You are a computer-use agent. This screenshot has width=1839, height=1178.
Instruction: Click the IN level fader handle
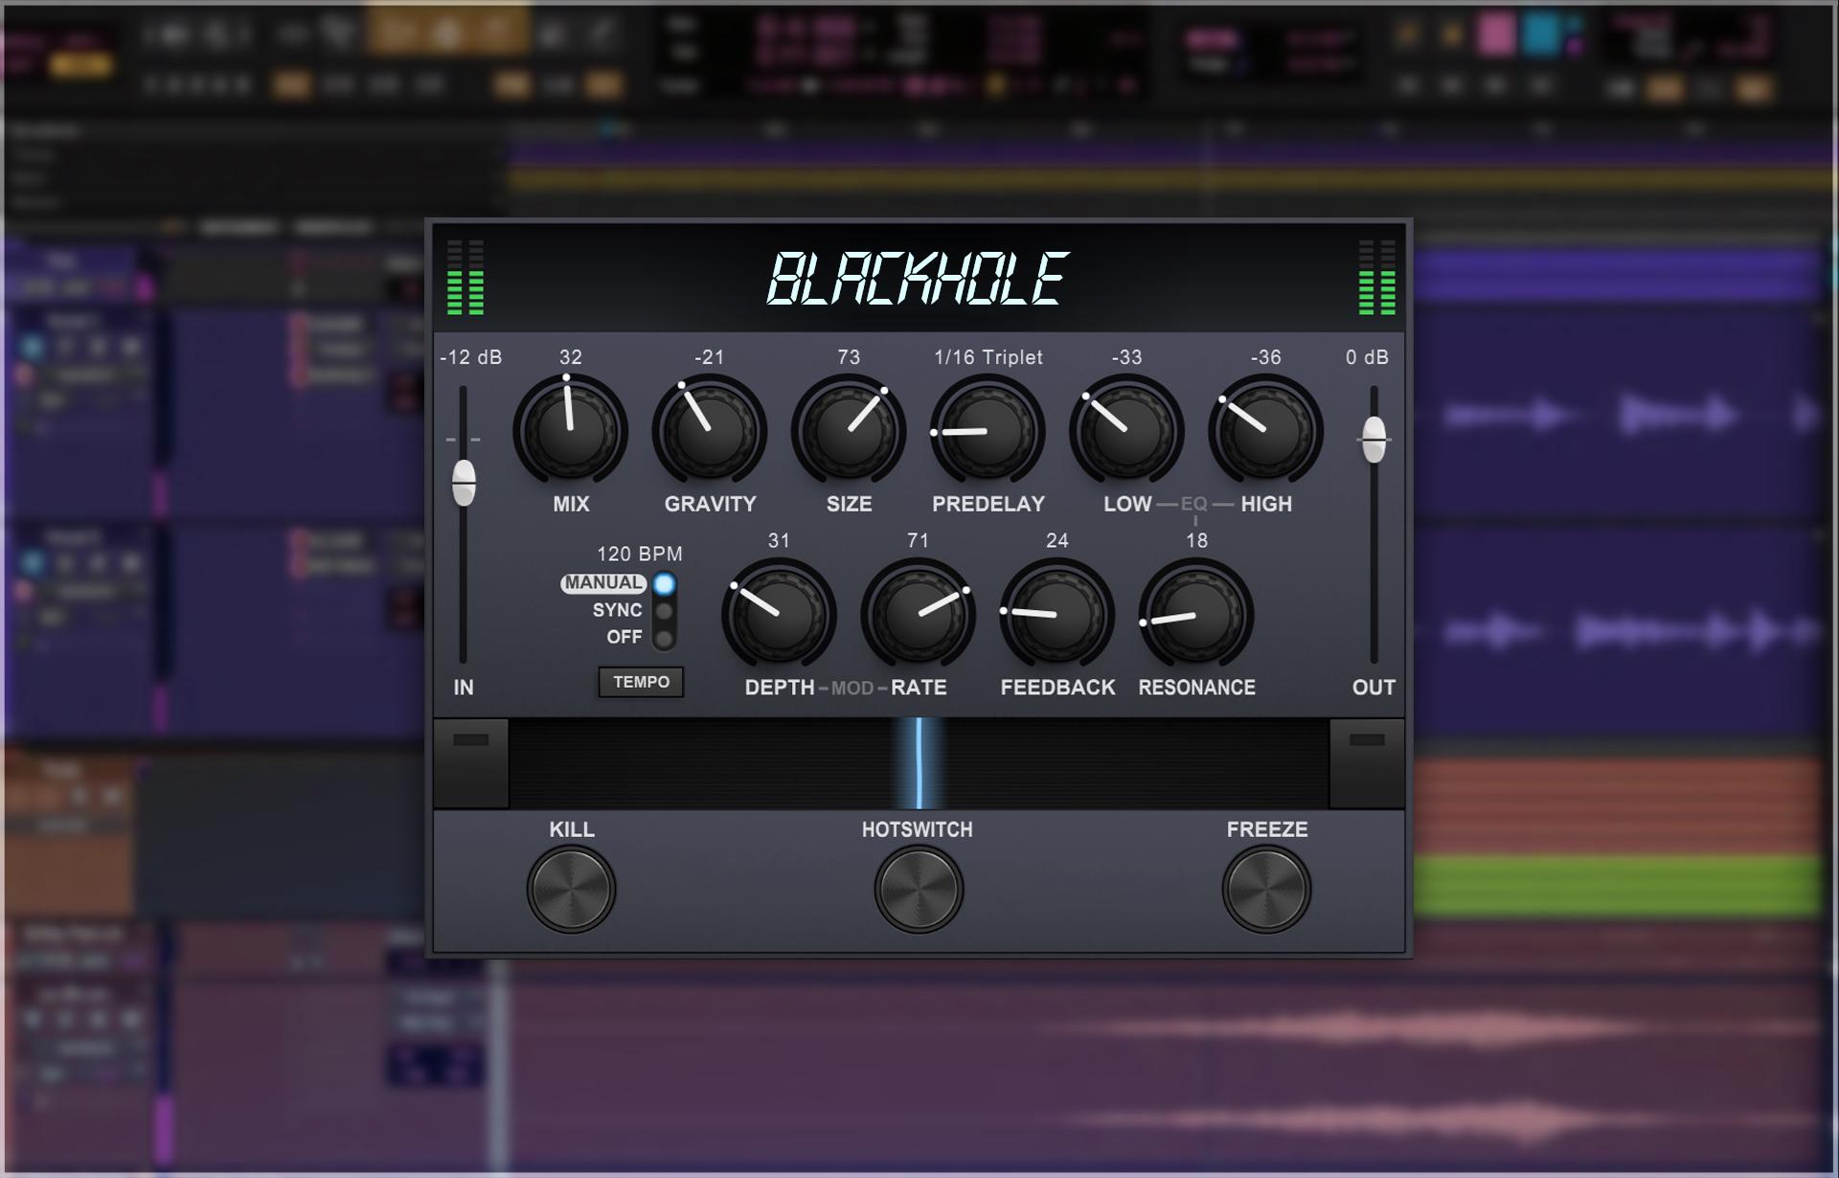coord(464,482)
